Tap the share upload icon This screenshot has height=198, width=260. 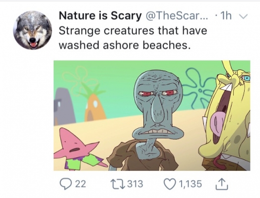[222, 184]
